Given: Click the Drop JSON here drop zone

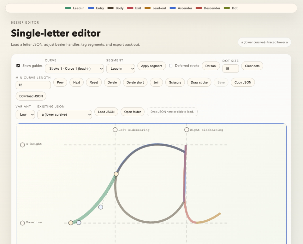Looking at the screenshot, I should 172,112.
